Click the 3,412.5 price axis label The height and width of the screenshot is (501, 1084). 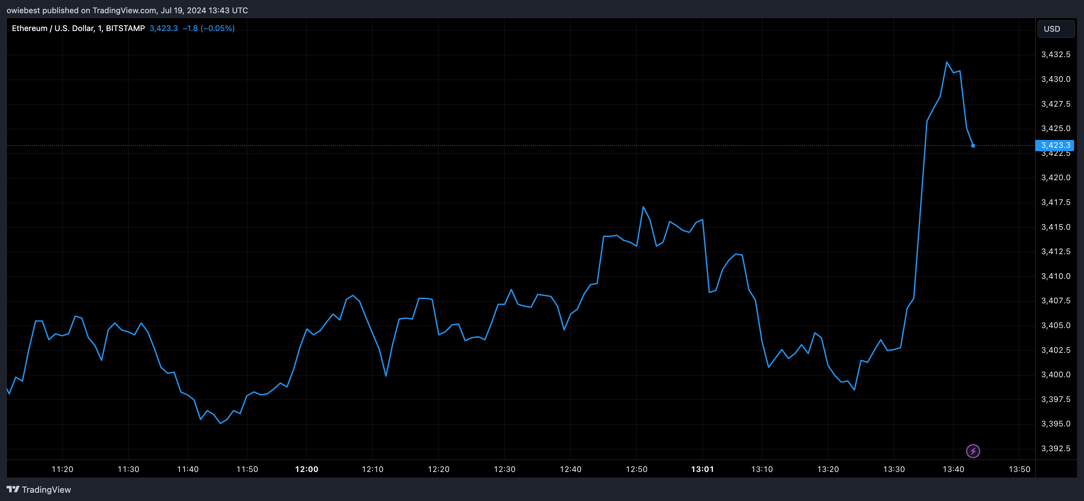coord(1055,251)
